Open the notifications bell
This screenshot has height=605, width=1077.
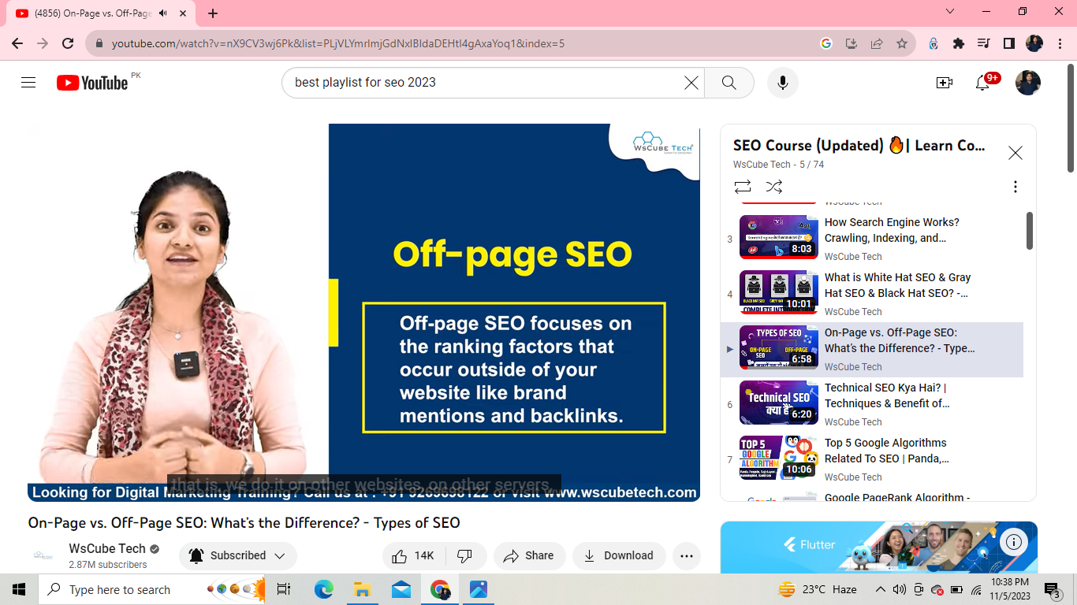(x=982, y=83)
